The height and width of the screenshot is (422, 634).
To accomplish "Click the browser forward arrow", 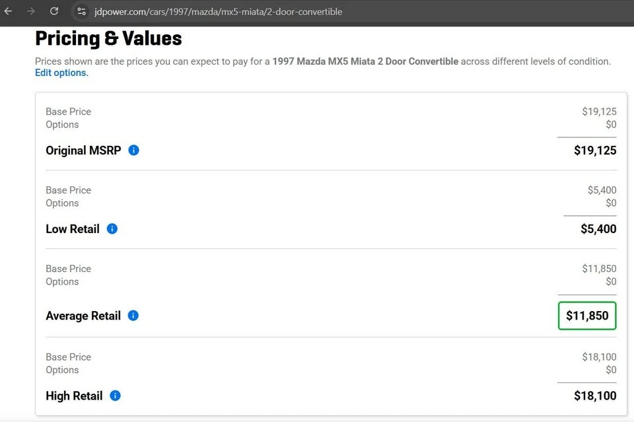I will [31, 11].
